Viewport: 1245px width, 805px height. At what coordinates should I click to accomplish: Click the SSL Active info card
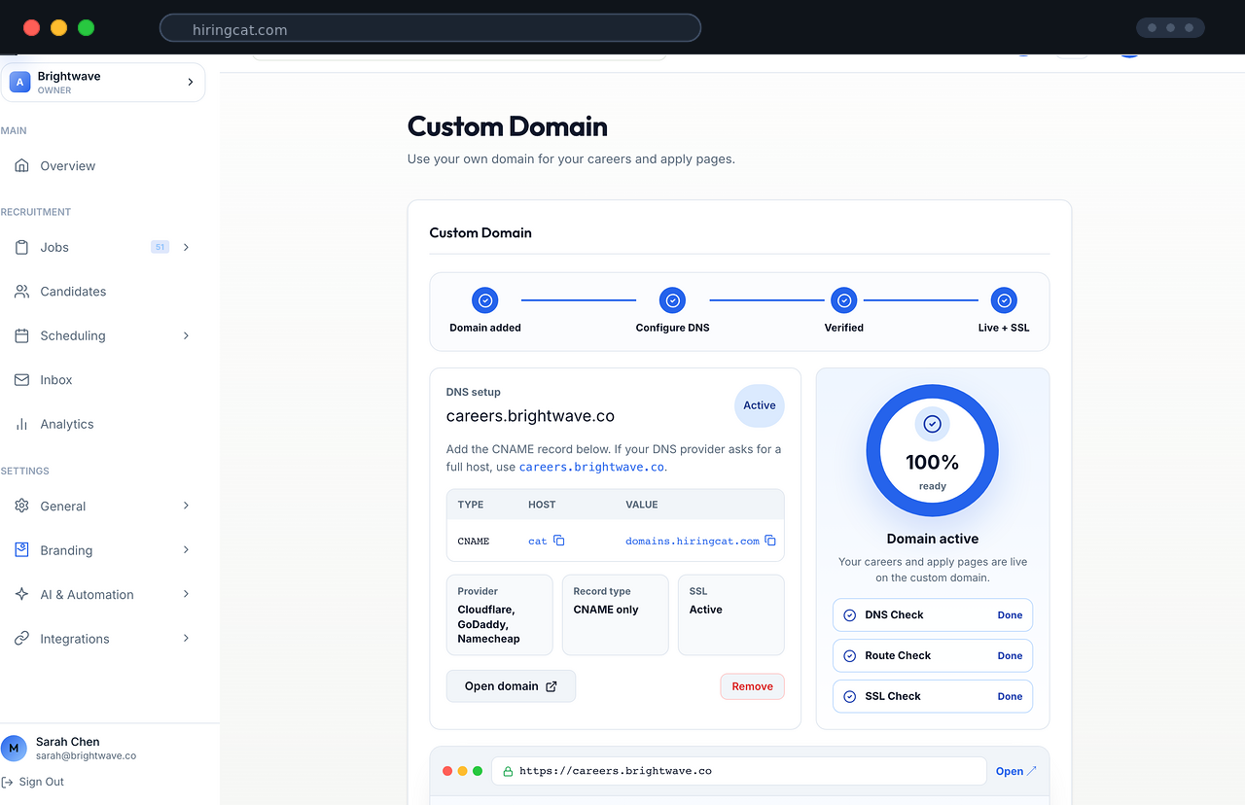coord(730,615)
